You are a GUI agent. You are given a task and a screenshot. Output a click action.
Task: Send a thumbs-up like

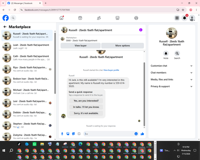(142, 134)
